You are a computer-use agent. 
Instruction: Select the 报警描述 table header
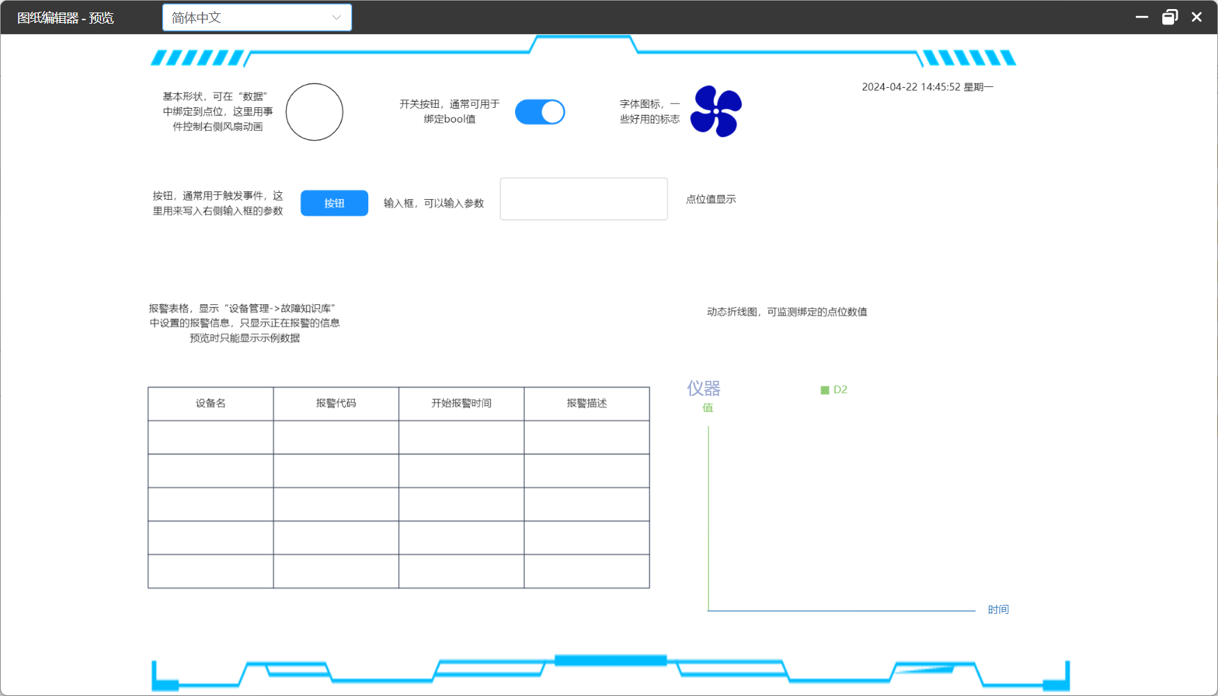(x=587, y=404)
